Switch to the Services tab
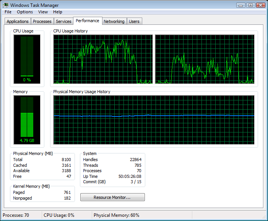The width and height of the screenshot is (268, 221). (63, 21)
